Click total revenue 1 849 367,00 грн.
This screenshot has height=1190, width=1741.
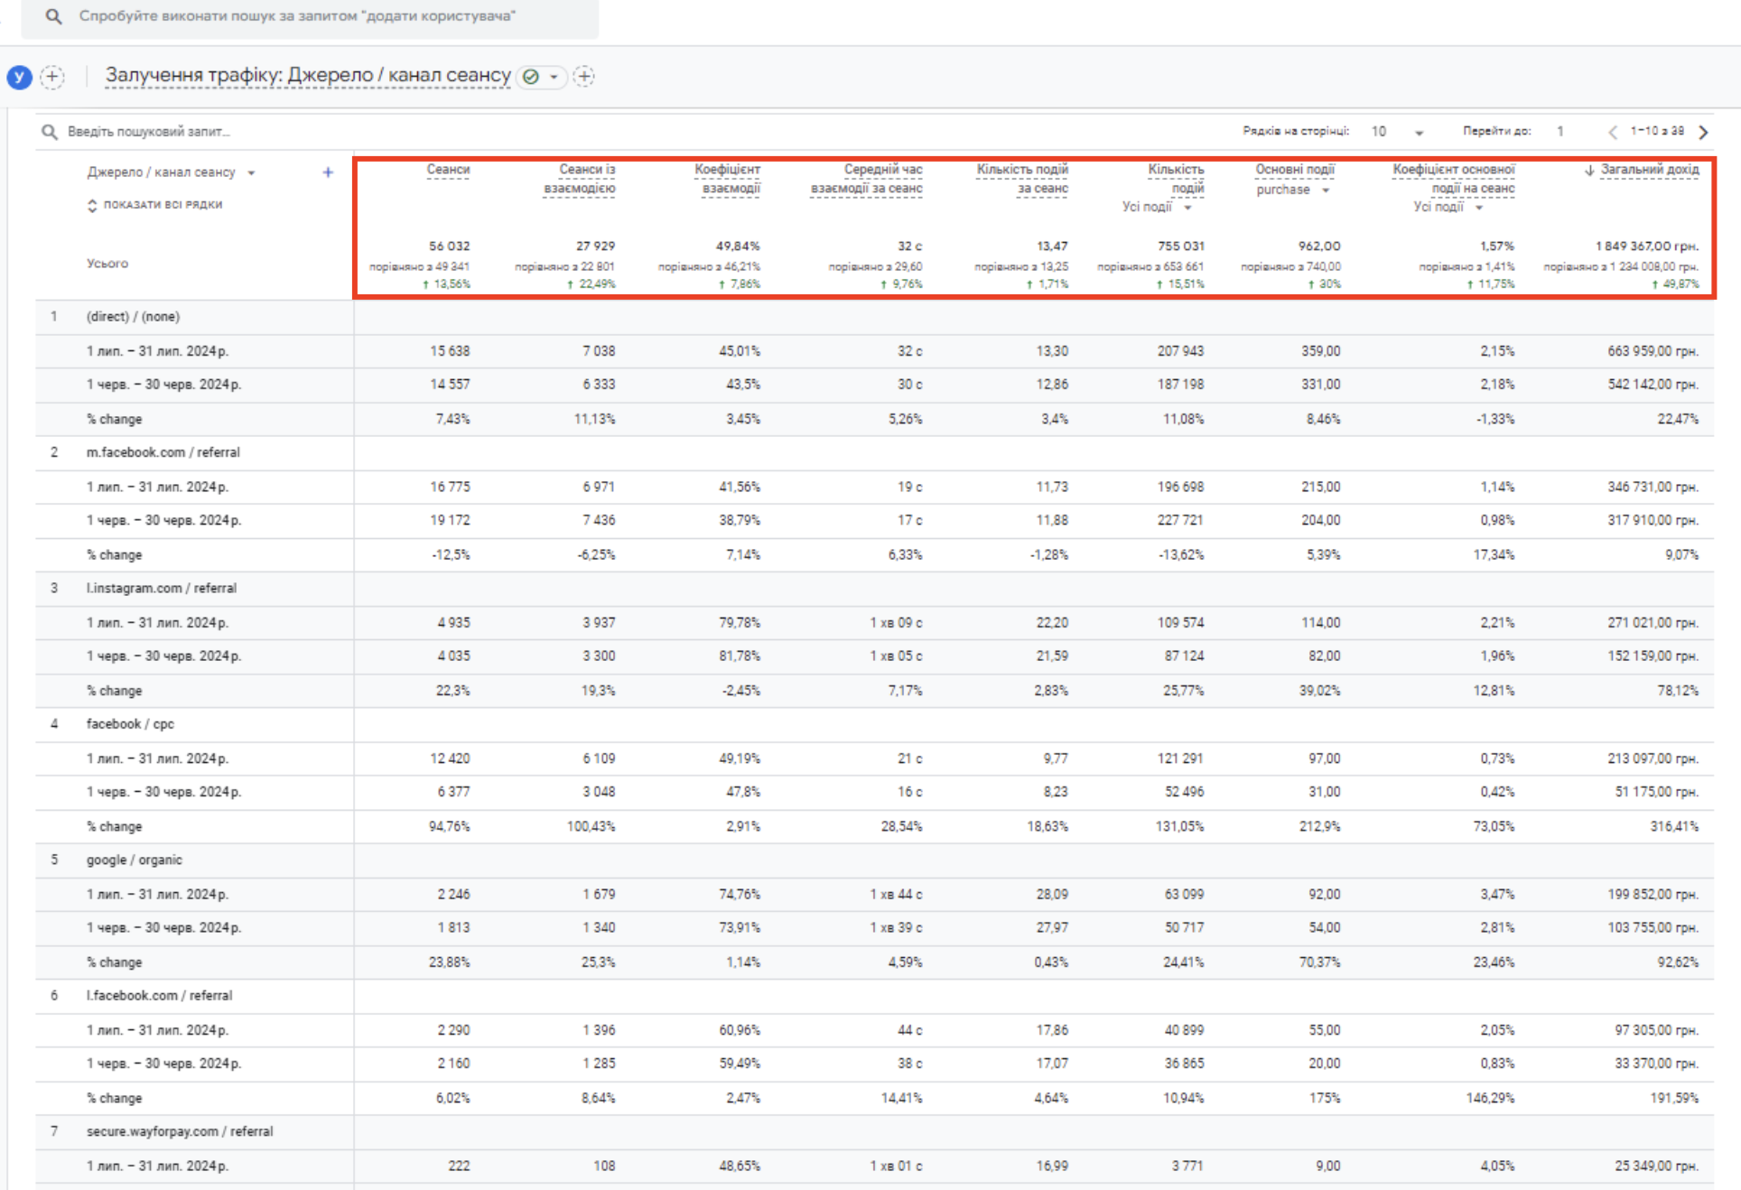(1646, 246)
